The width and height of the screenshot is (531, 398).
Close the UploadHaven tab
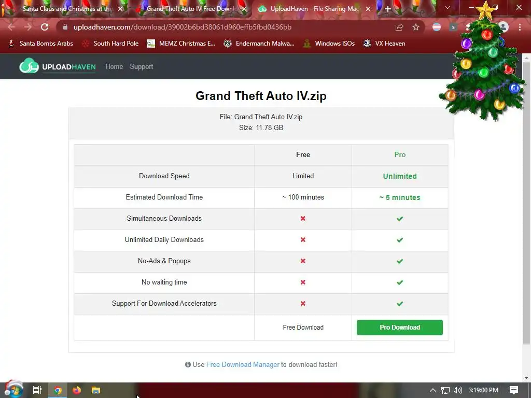(x=368, y=9)
